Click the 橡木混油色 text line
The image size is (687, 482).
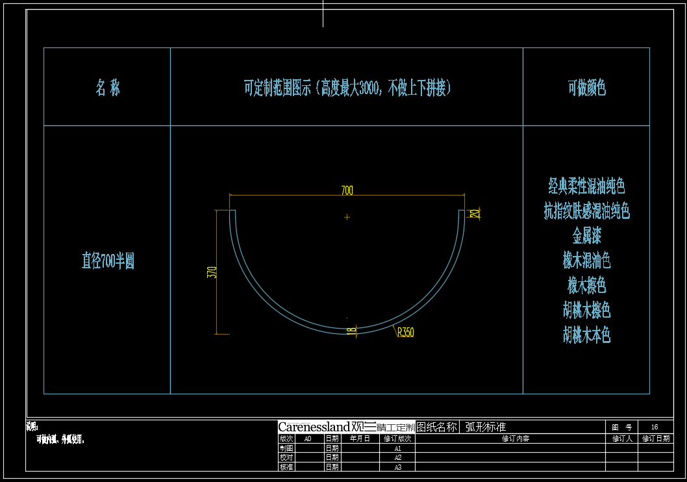pyautogui.click(x=586, y=260)
